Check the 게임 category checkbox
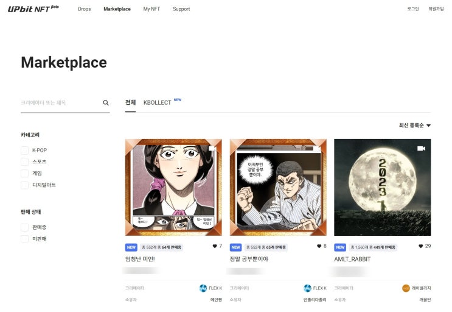 click(x=24, y=173)
